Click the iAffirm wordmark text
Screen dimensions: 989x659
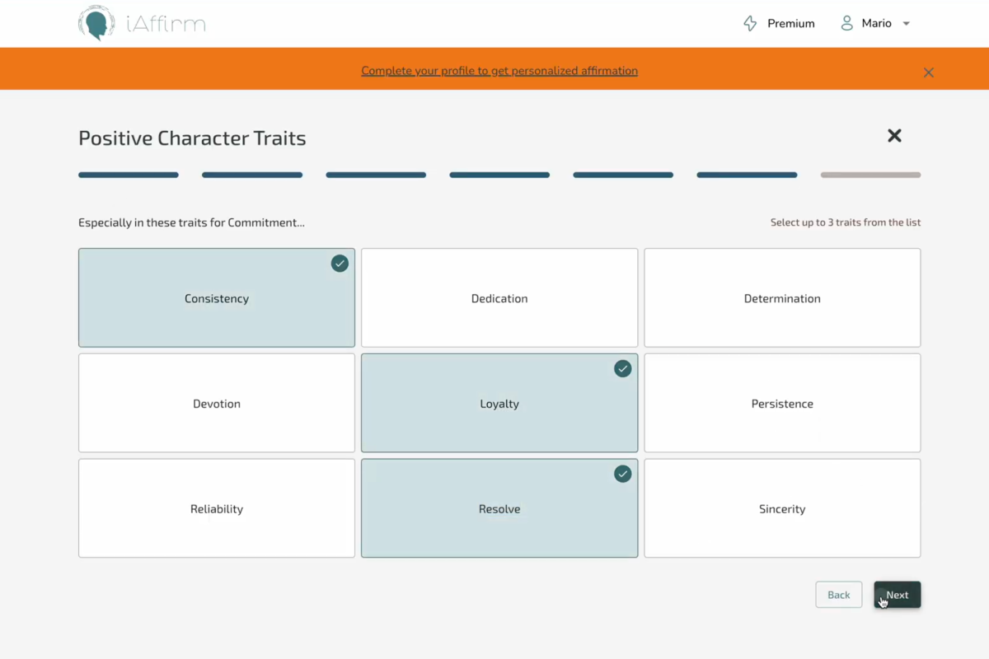(x=166, y=24)
